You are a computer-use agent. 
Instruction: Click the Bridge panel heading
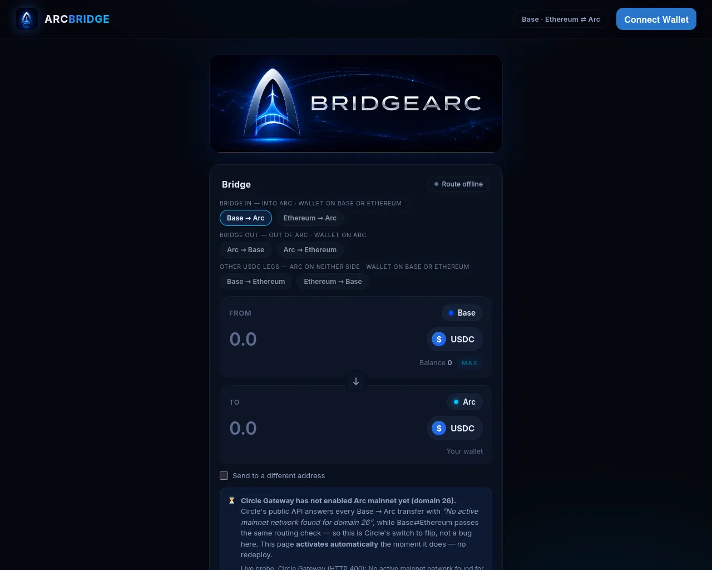point(236,184)
